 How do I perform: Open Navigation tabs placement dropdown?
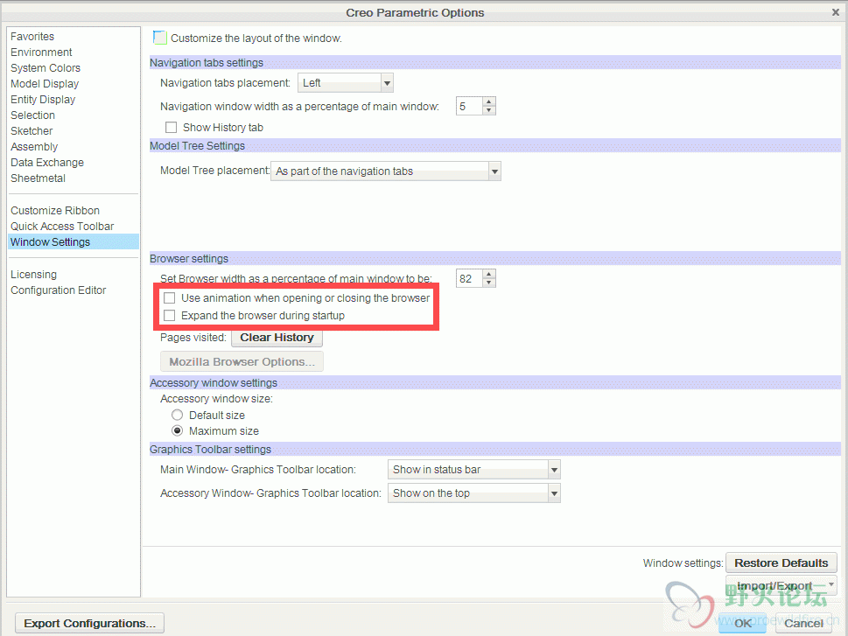(x=345, y=83)
